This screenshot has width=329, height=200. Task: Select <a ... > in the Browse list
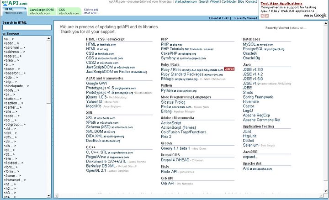[x=9, y=39]
